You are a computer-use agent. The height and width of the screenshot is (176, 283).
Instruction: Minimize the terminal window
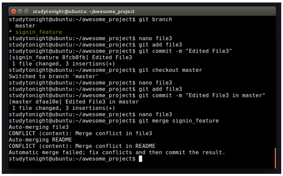point(20,11)
